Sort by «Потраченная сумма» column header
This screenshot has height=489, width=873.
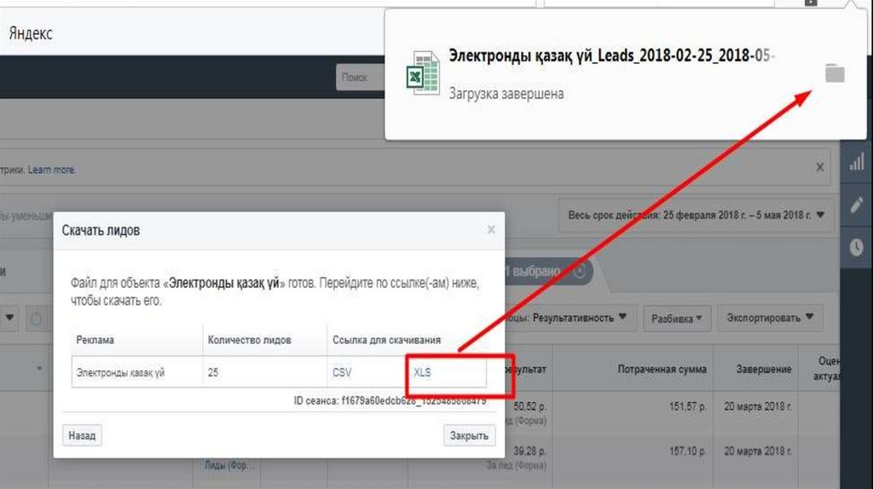[x=662, y=369]
